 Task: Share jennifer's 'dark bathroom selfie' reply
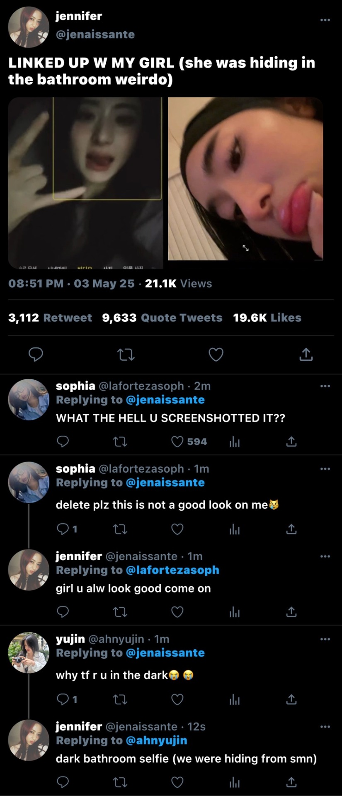(x=291, y=782)
